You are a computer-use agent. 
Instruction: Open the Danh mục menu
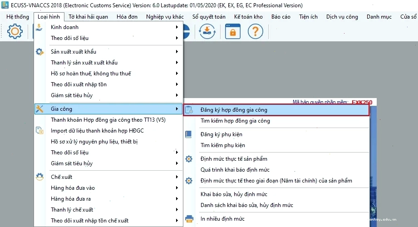[379, 17]
